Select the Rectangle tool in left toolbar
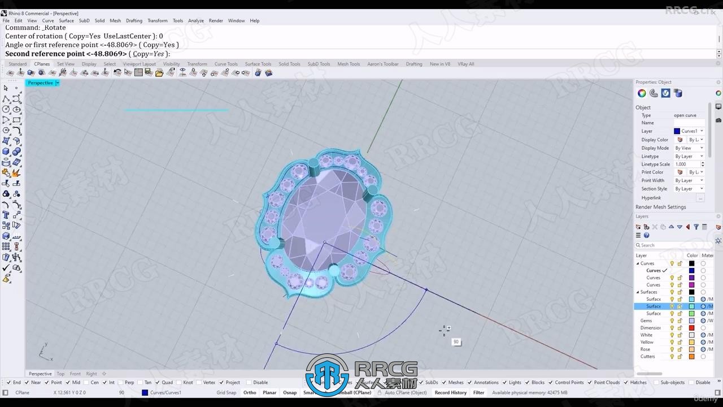 pos(16,120)
